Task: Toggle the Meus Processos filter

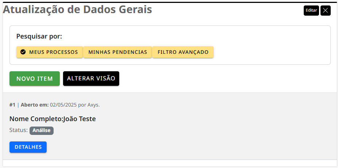Action: point(50,52)
